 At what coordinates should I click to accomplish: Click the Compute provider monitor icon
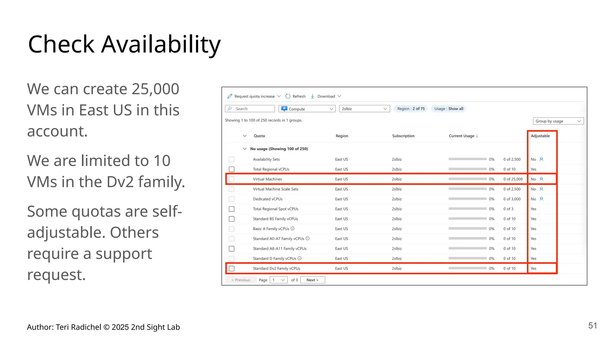pos(284,109)
